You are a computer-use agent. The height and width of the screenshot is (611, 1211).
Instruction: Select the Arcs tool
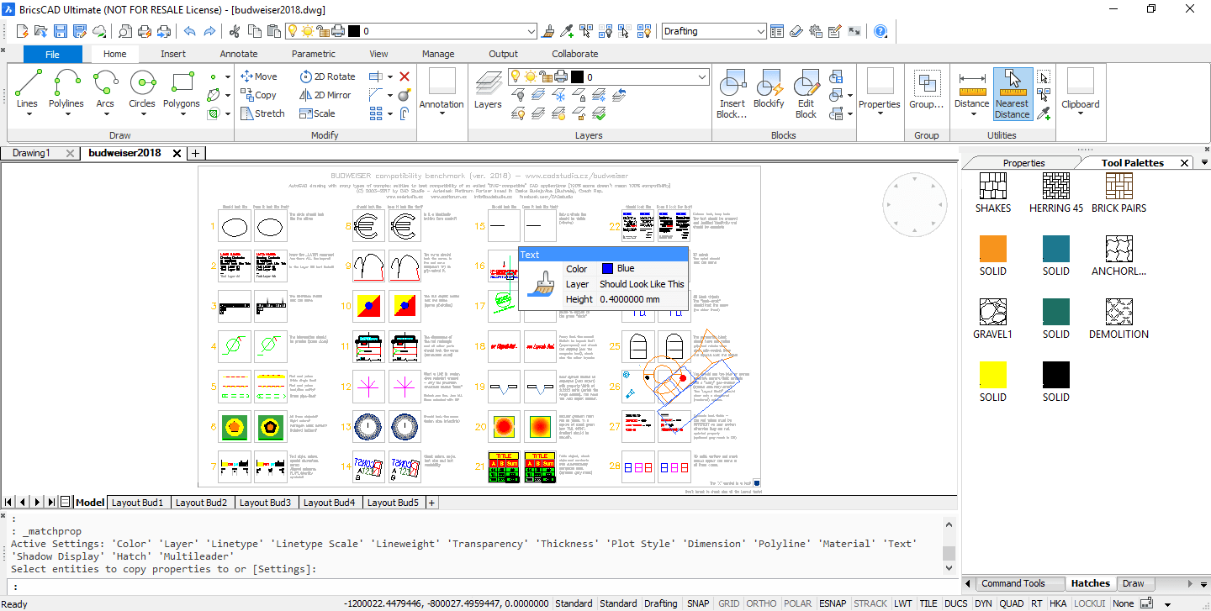(105, 89)
